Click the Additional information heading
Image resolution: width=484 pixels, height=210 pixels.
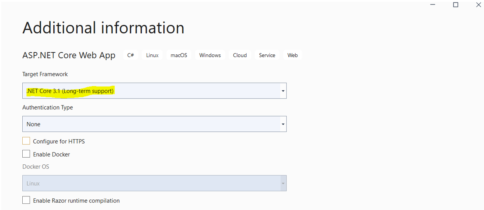click(x=103, y=28)
